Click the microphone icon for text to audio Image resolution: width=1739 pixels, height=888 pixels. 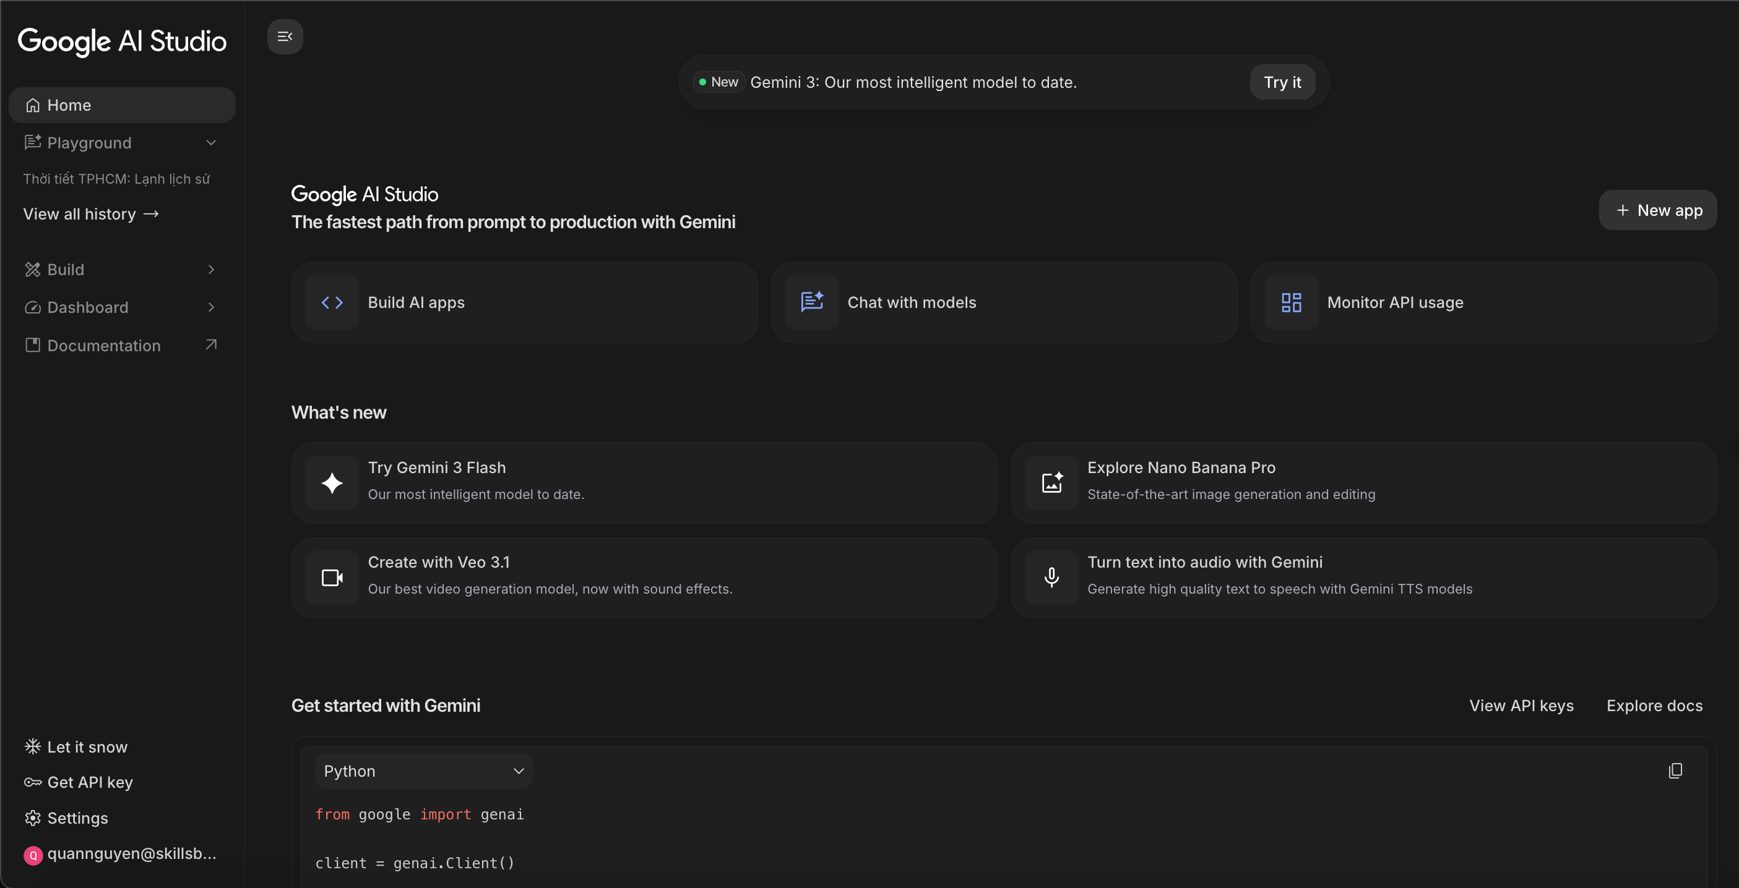click(x=1052, y=578)
